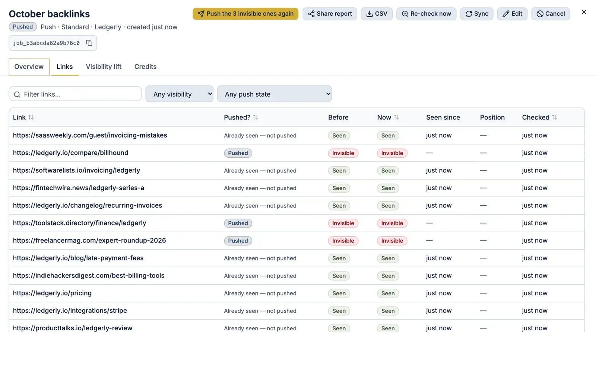Switch to the Overview tab
Image resolution: width=596 pixels, height=372 pixels.
[29, 67]
